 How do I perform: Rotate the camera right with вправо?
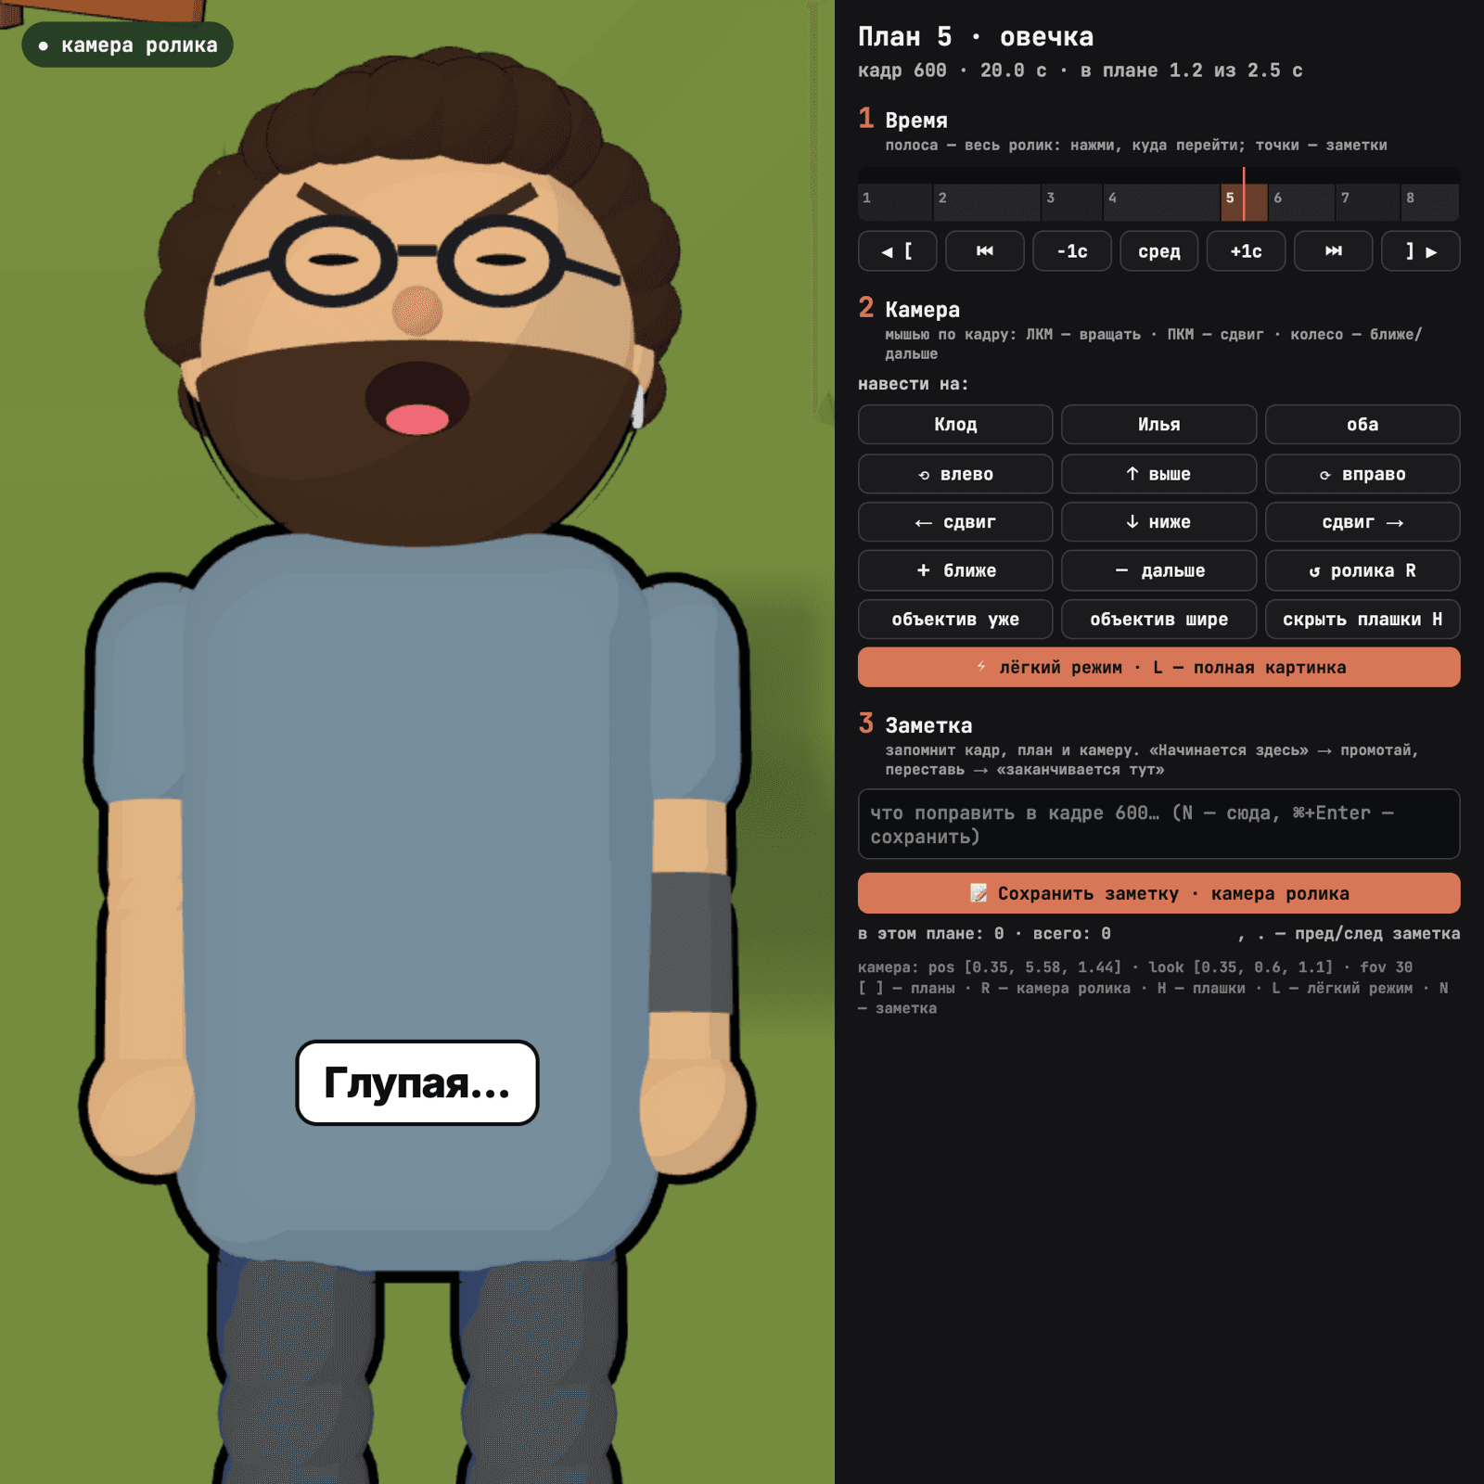[1362, 474]
